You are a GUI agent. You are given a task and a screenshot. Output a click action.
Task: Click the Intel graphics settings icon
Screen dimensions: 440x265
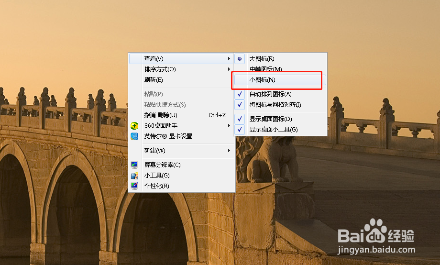click(x=134, y=136)
